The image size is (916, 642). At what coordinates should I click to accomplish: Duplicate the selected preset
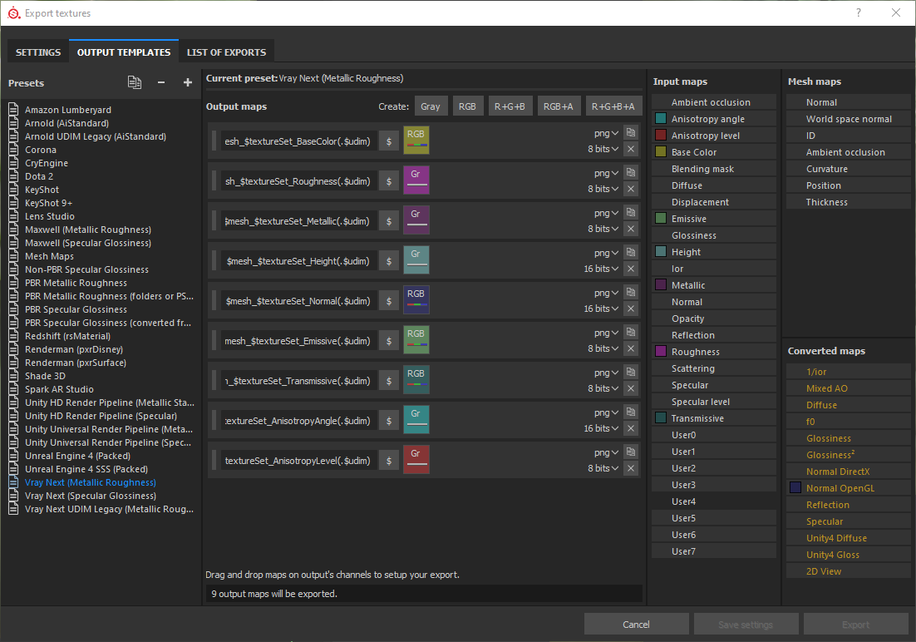coord(135,82)
